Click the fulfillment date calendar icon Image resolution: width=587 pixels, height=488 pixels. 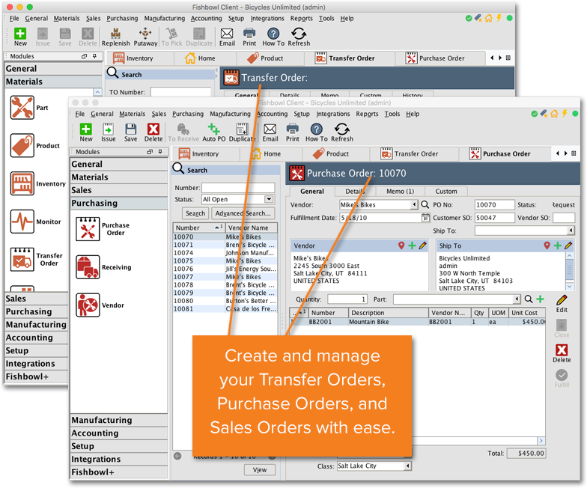425,219
